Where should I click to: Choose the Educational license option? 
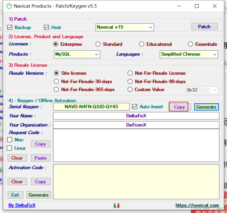tap(141, 44)
